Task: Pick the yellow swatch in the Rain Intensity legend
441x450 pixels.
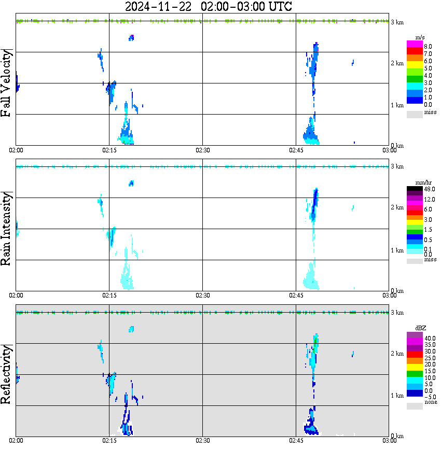Action: [x=415, y=222]
